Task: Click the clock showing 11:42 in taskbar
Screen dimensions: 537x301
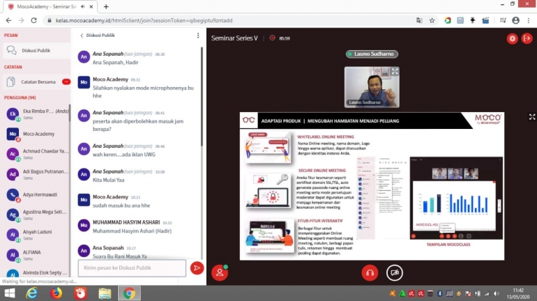Action: (518, 291)
